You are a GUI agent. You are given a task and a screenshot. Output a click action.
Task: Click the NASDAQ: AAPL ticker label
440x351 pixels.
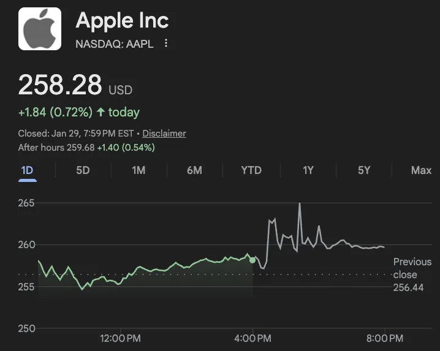(114, 43)
